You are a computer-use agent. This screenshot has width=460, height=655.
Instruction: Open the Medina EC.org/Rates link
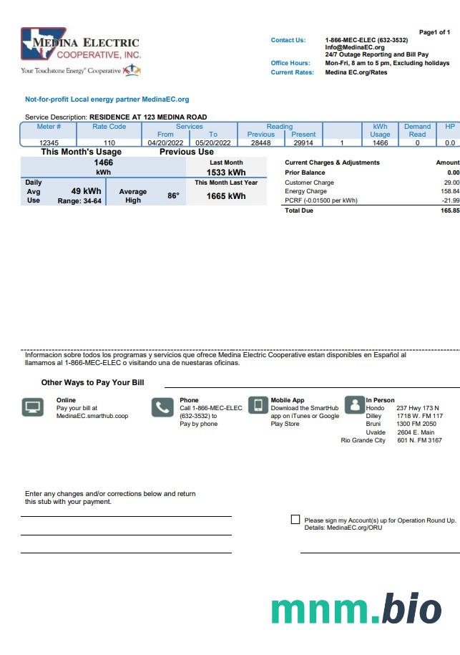(356, 72)
